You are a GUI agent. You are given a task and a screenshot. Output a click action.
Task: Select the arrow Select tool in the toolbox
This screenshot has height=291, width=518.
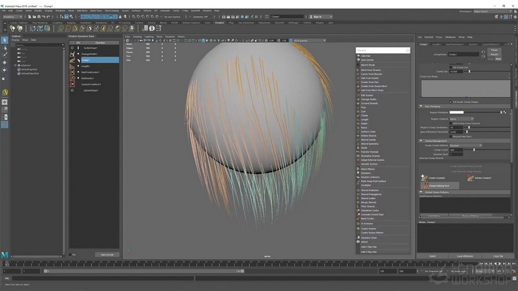click(5, 40)
